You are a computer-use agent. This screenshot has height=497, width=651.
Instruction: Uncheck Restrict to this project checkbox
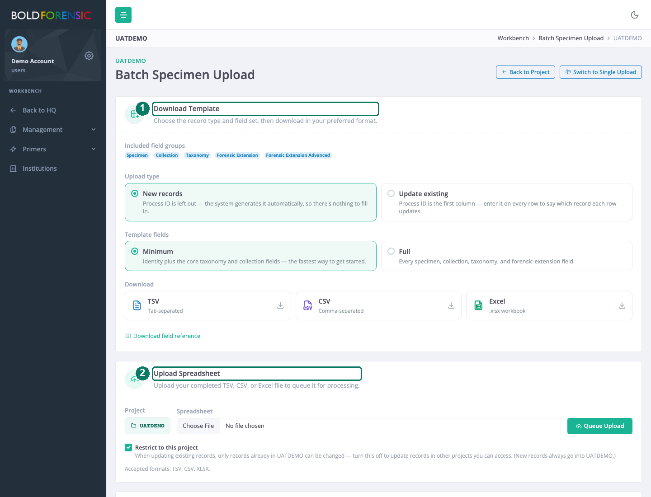coord(128,447)
